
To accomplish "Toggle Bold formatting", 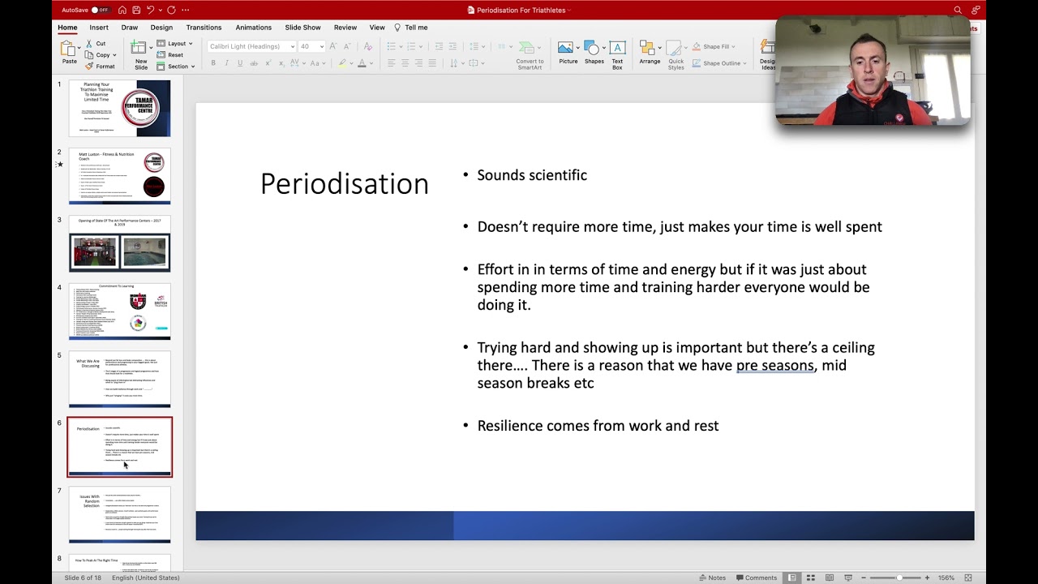I will click(x=213, y=63).
